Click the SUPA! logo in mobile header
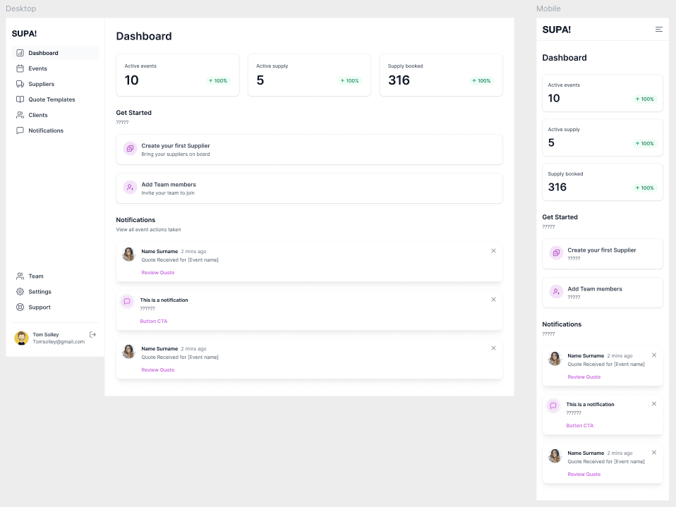 556,30
